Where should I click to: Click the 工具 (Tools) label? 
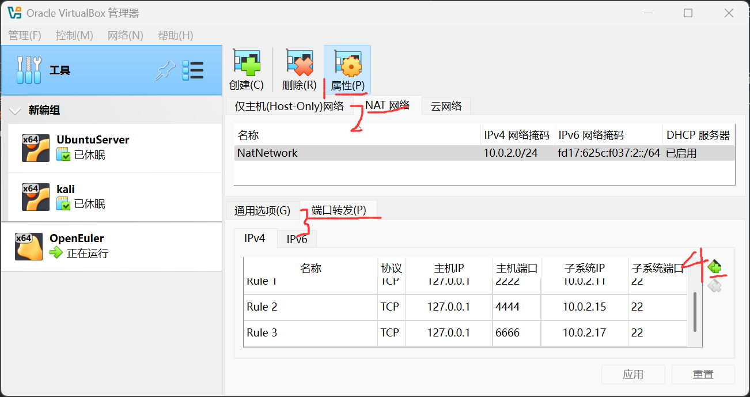[60, 70]
